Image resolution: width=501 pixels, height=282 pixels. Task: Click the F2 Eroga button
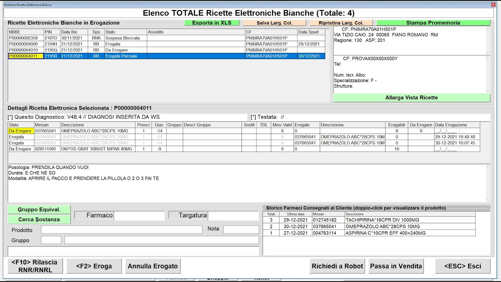pos(94,266)
